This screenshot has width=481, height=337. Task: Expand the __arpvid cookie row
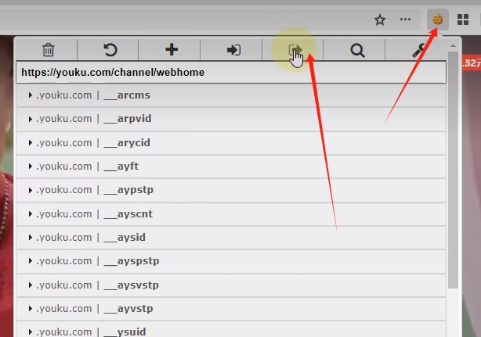(x=231, y=119)
